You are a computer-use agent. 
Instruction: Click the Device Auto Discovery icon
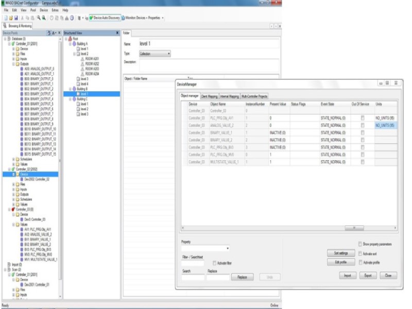[x=91, y=18]
